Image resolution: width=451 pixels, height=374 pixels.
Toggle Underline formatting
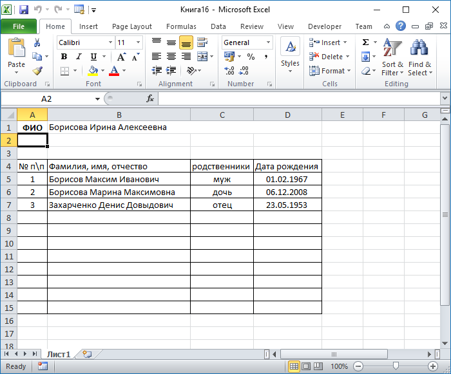click(x=93, y=57)
